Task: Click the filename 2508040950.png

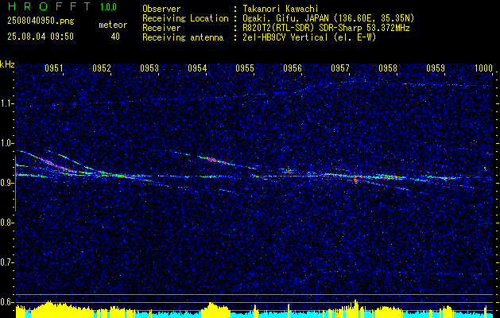Action: (x=41, y=21)
